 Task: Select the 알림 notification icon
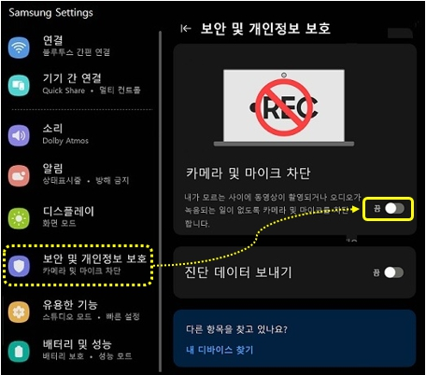coord(19,175)
